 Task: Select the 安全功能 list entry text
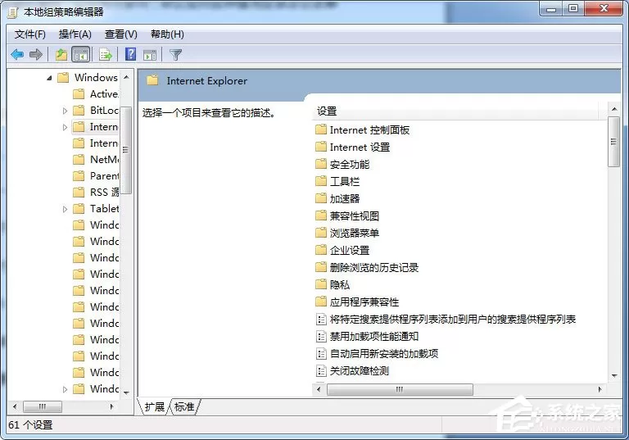(350, 165)
